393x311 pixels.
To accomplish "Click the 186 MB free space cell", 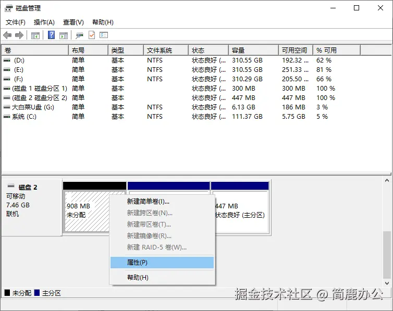I will (293, 107).
